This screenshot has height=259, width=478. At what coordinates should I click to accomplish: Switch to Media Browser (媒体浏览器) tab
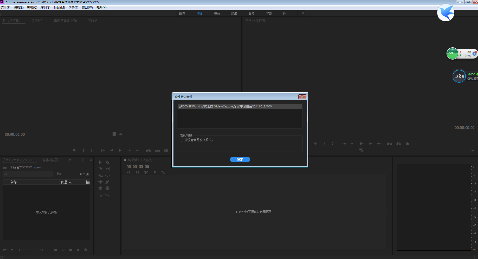pos(50,160)
